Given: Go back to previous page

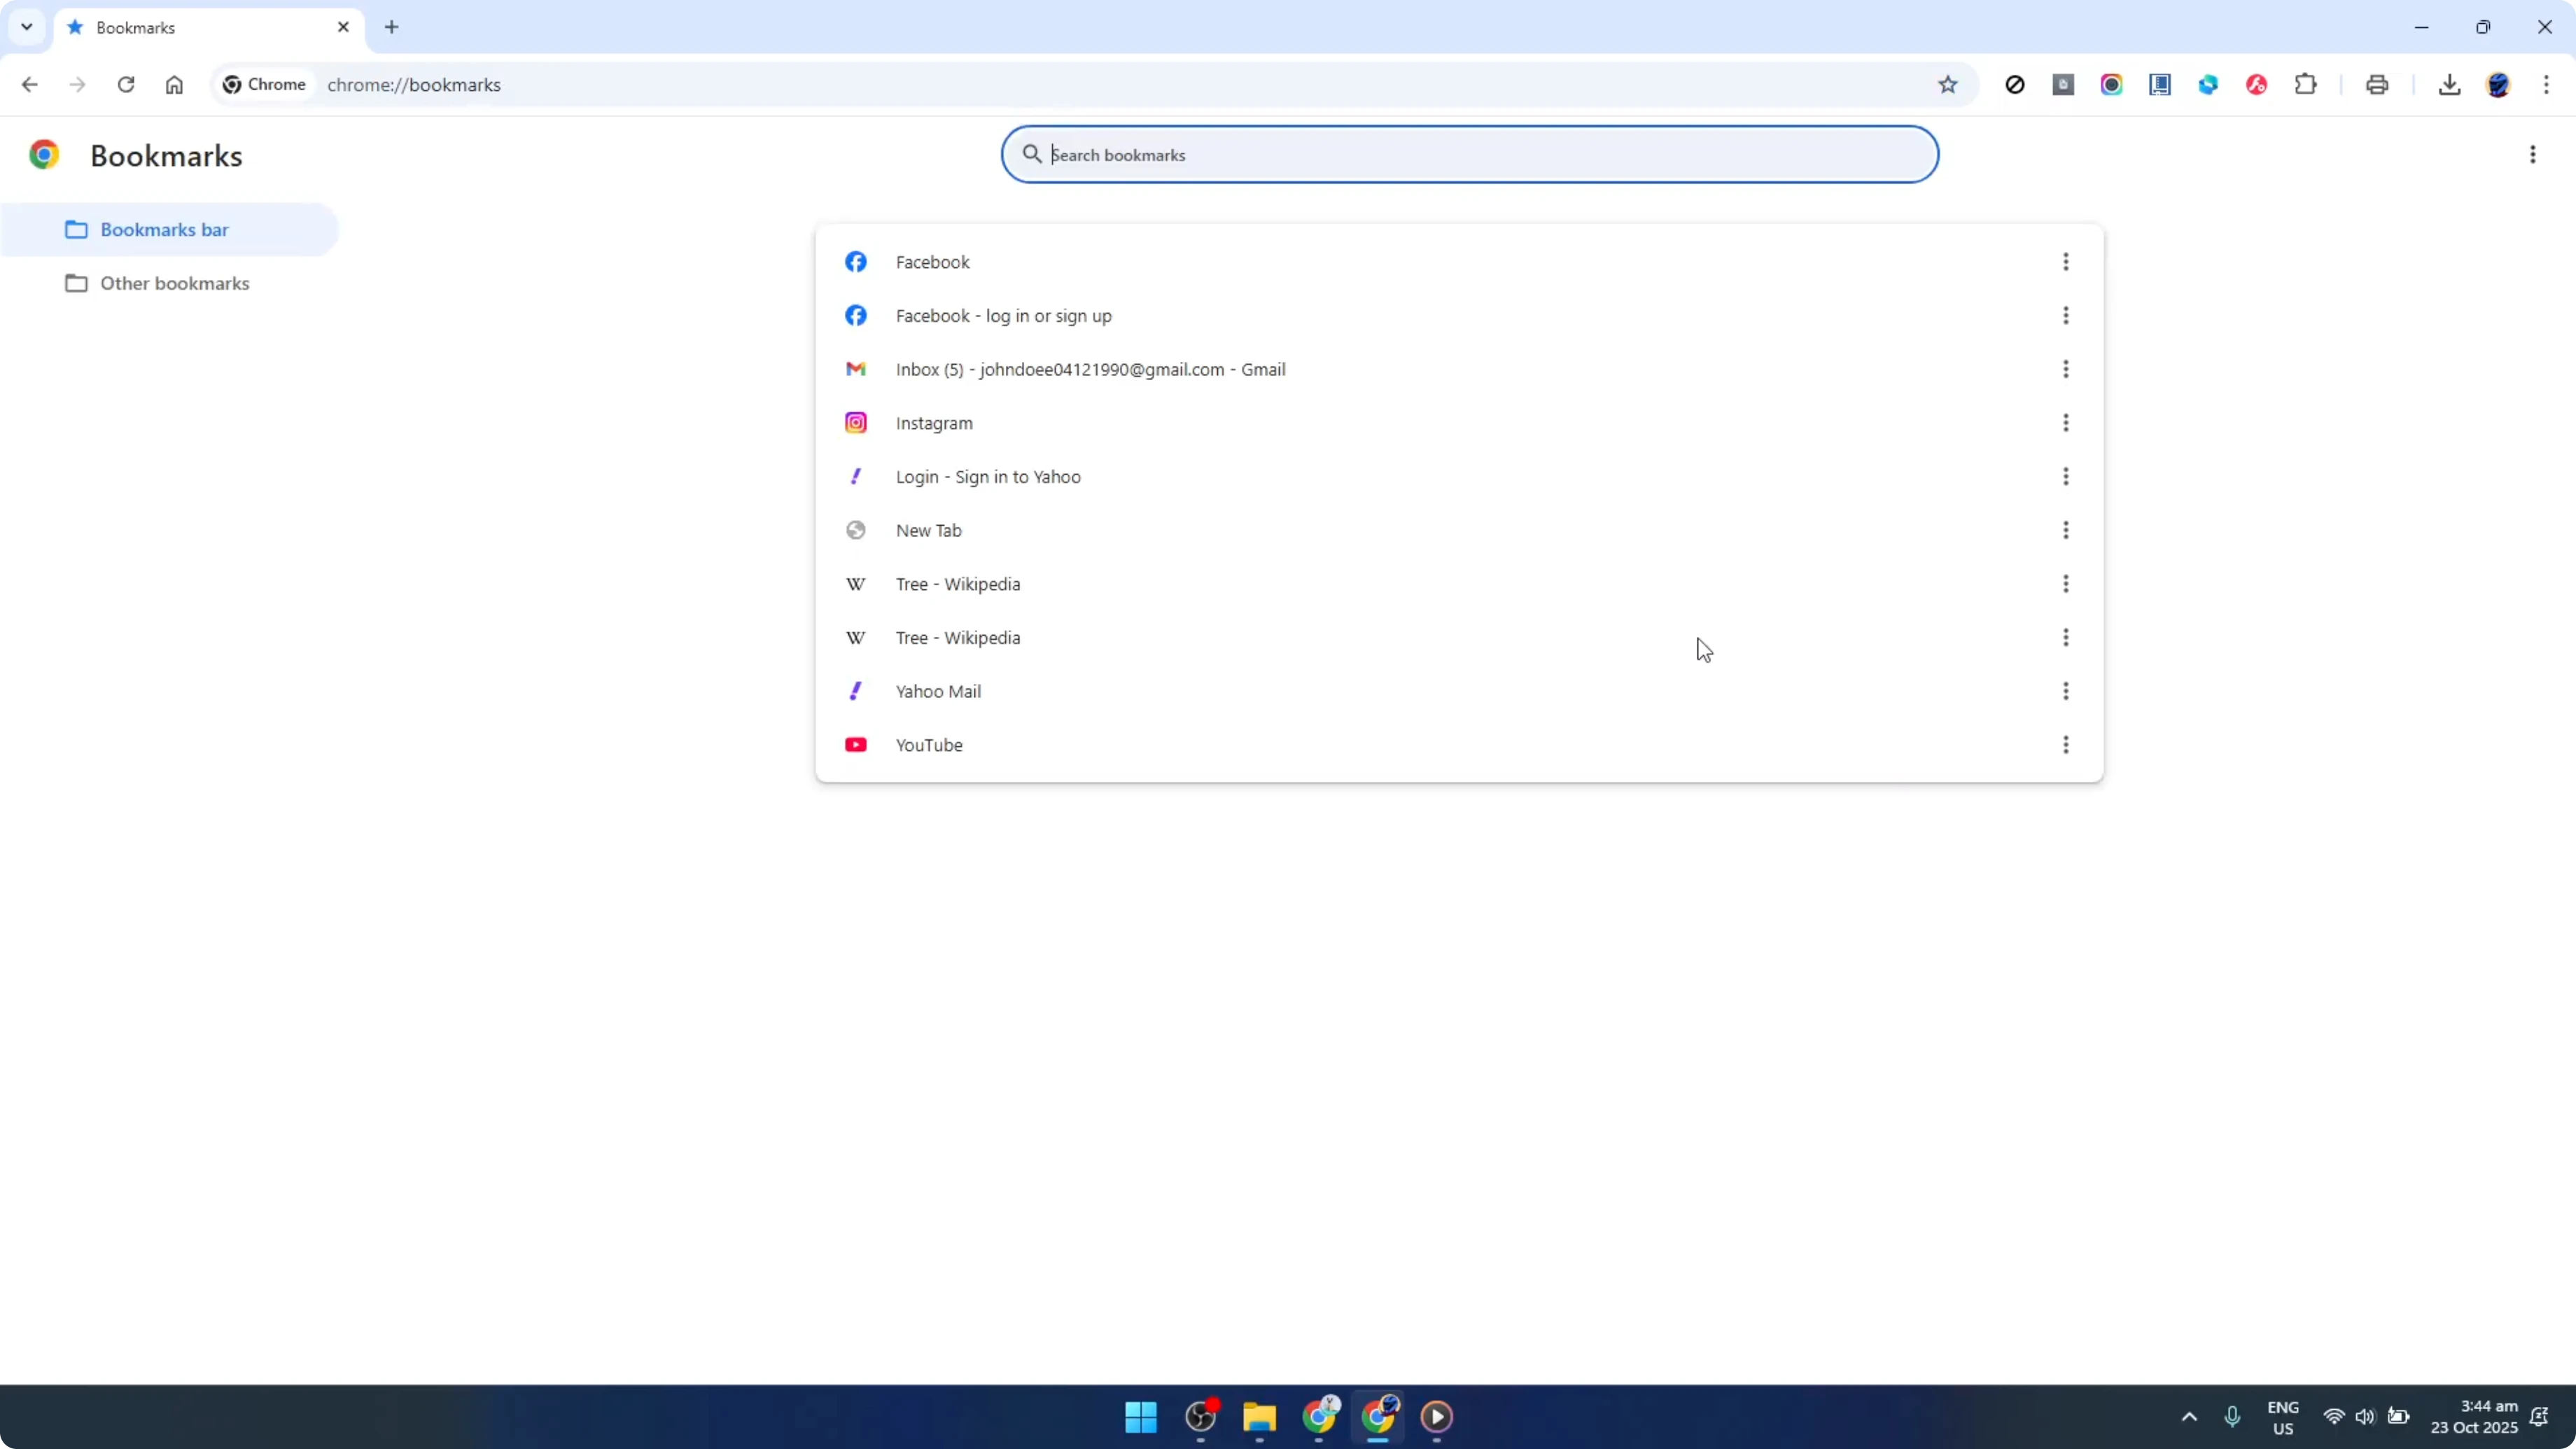Looking at the screenshot, I should click(x=29, y=85).
